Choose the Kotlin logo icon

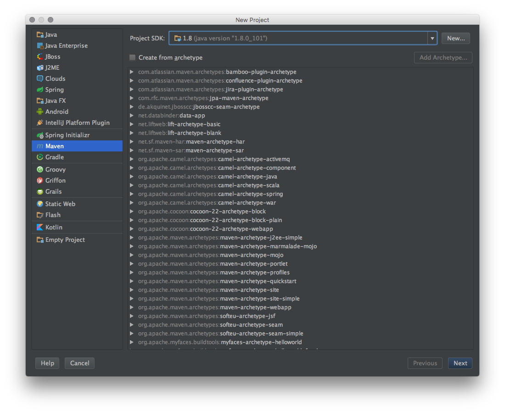pyautogui.click(x=40, y=228)
